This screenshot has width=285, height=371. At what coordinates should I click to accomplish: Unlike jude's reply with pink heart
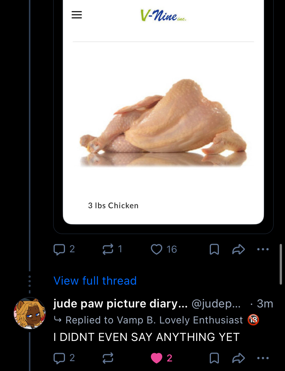[x=157, y=358]
